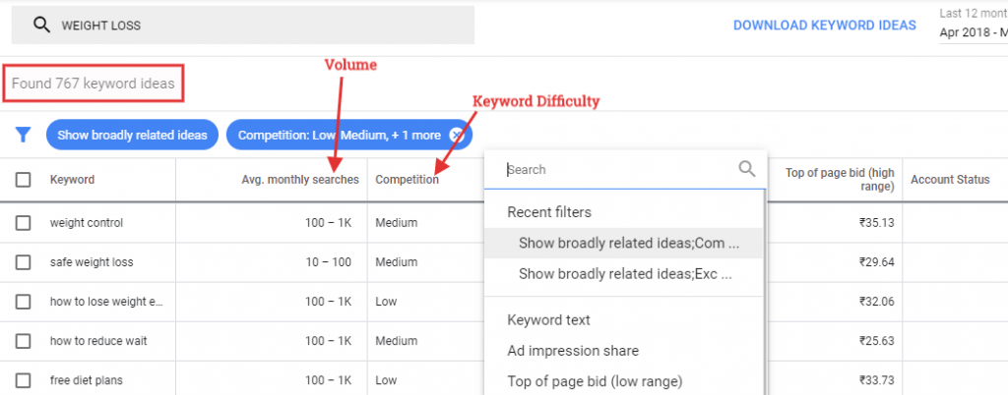
Task: Sort by Competition column header
Action: pos(407,180)
